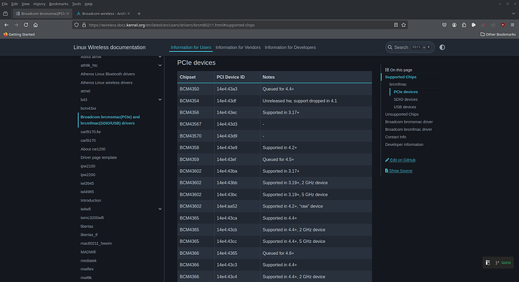Go back to previous page
Viewport: 519px width, 282px height.
[x=6, y=25]
